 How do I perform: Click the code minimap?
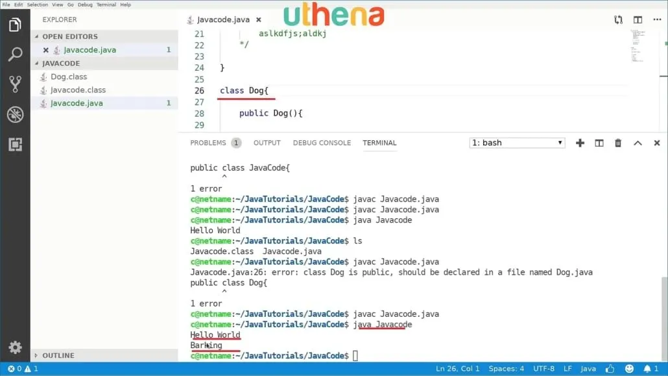[638, 46]
